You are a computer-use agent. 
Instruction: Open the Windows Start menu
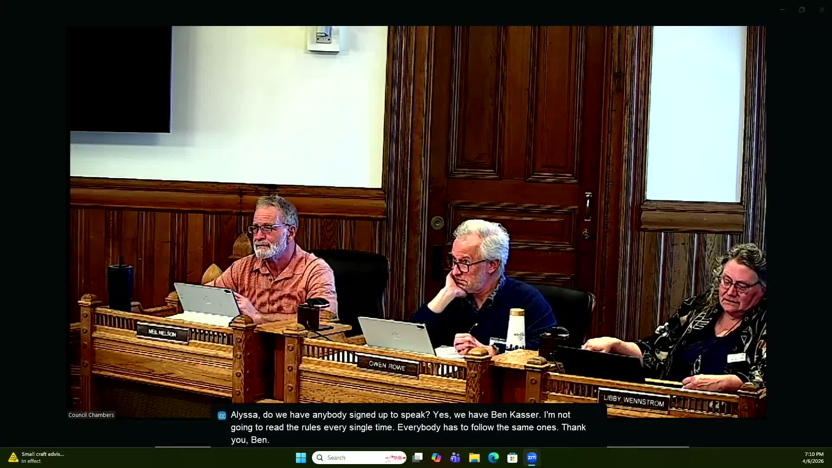tap(301, 458)
